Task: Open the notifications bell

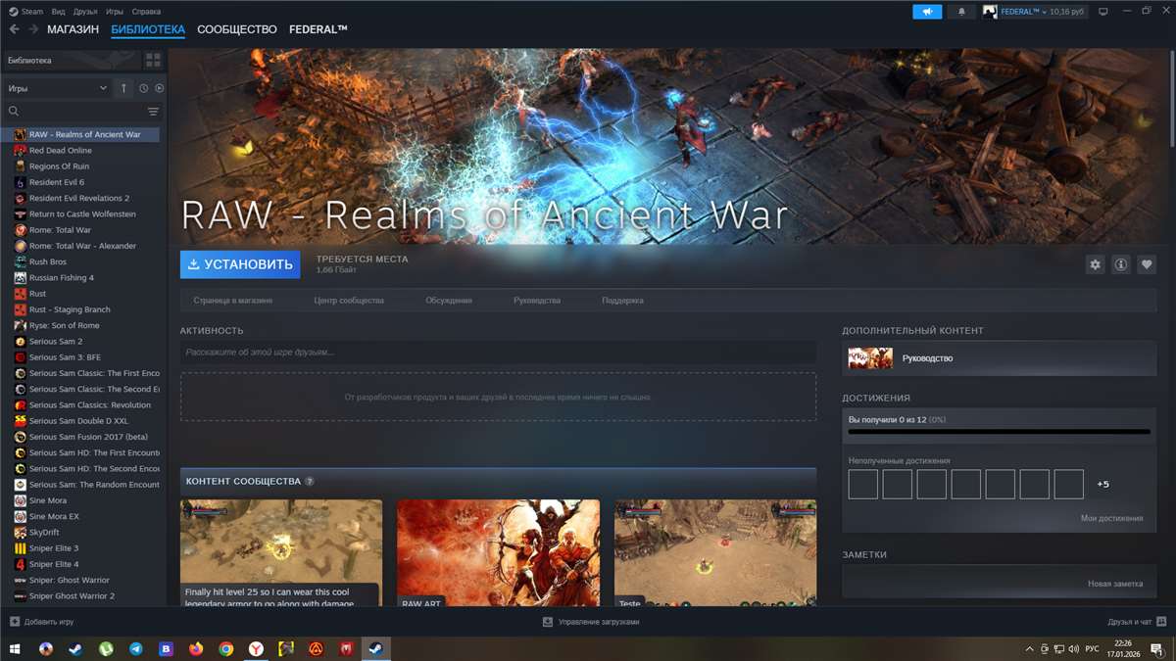Action: (x=960, y=12)
